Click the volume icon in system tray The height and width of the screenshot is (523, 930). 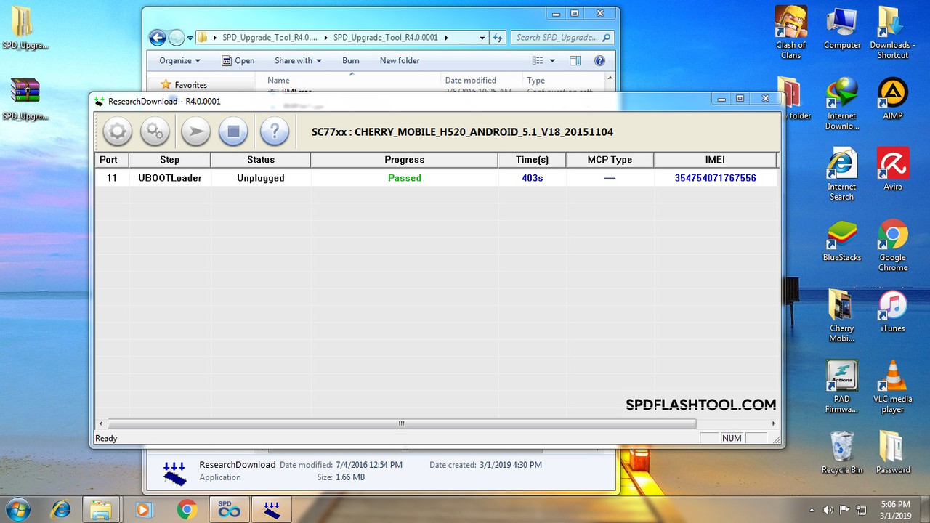pos(829,510)
